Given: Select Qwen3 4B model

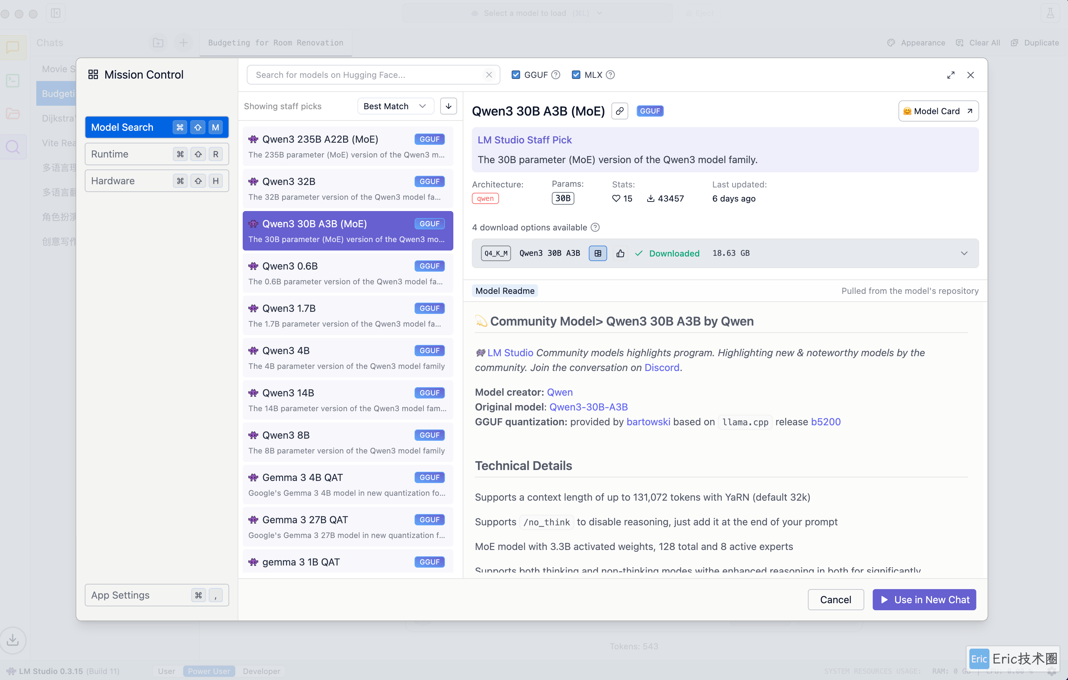Looking at the screenshot, I should click(x=348, y=358).
